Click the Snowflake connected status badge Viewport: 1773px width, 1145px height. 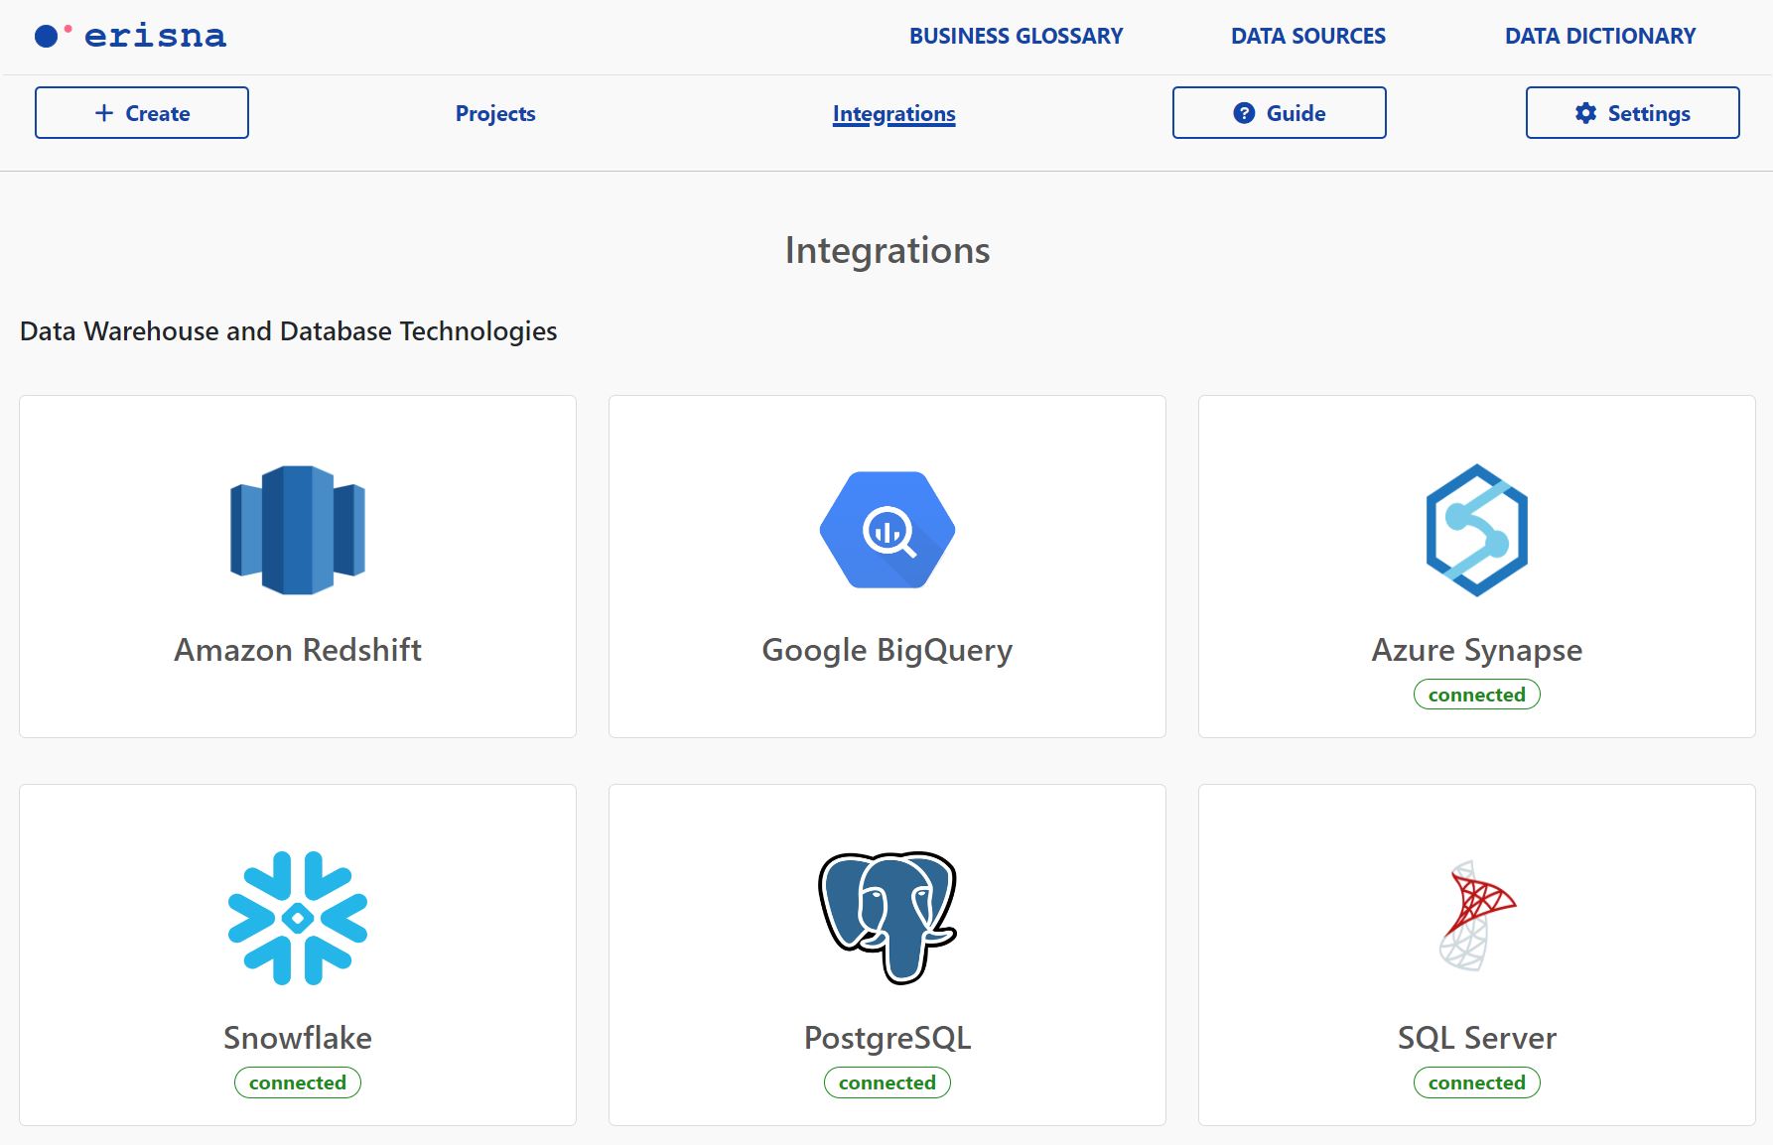click(x=298, y=1082)
